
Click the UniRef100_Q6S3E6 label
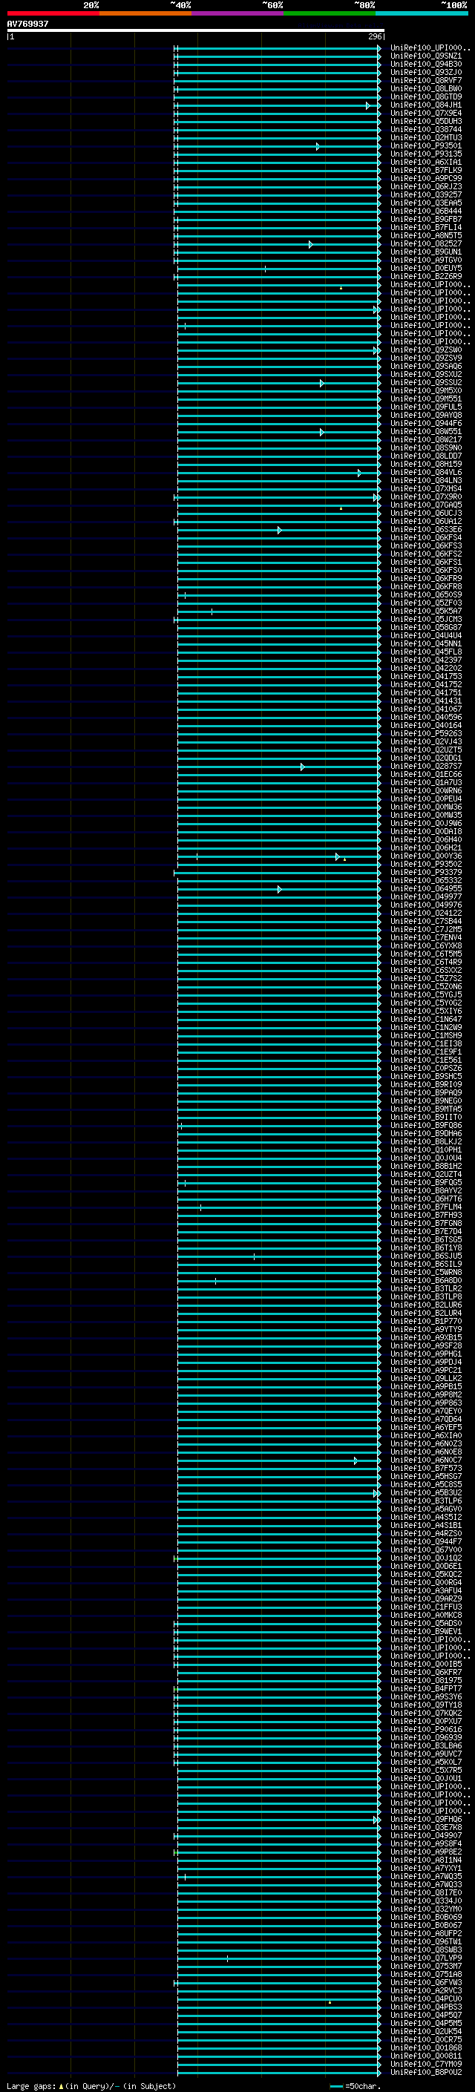426,530
